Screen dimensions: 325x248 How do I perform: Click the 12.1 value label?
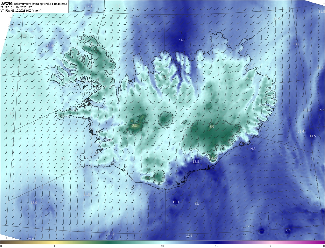pyautogui.click(x=89, y=6)
